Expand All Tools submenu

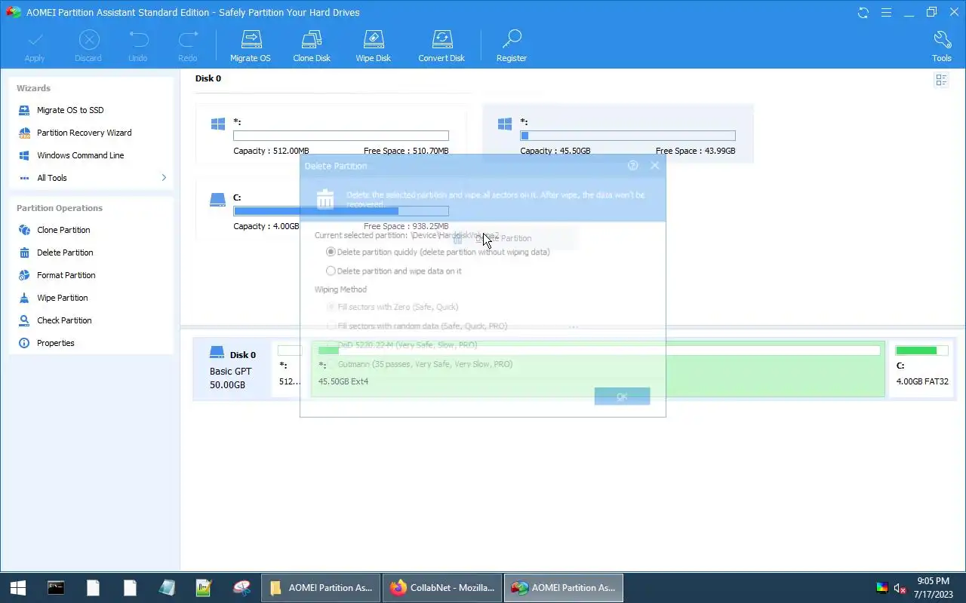coord(91,178)
